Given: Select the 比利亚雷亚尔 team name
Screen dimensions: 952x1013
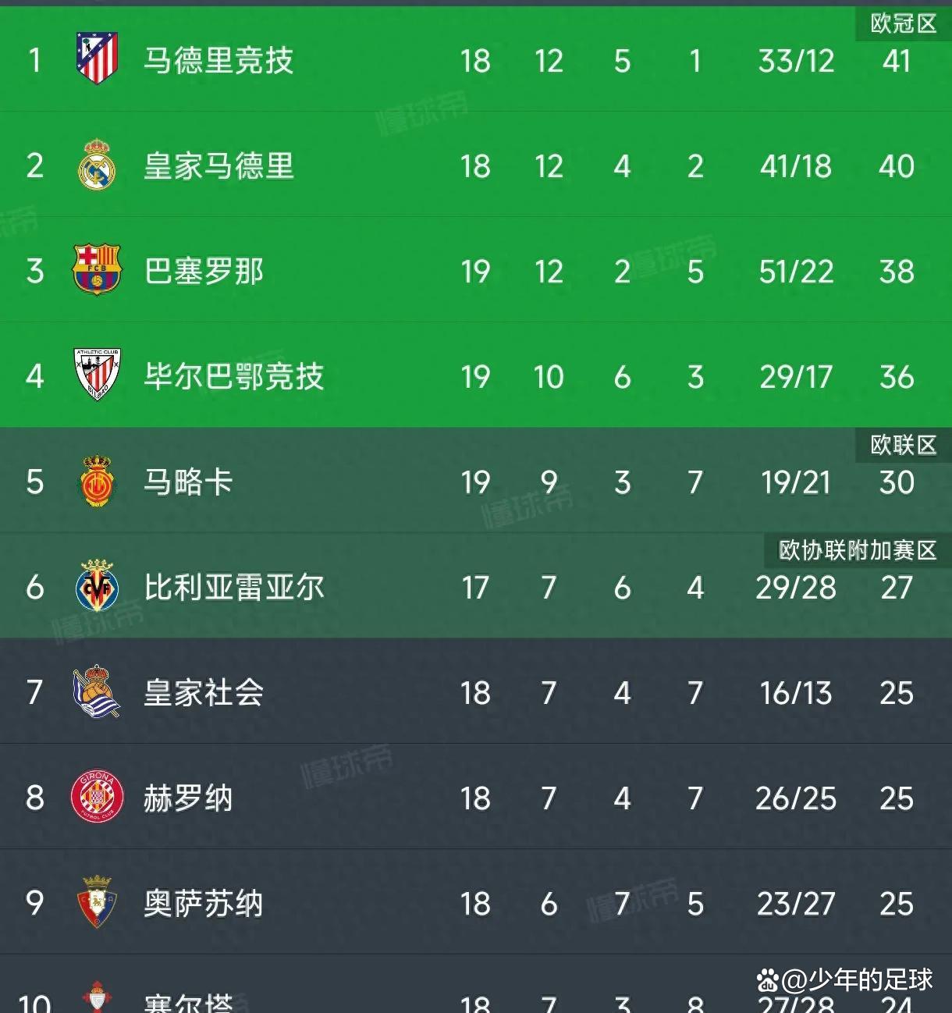Looking at the screenshot, I should click(233, 587).
